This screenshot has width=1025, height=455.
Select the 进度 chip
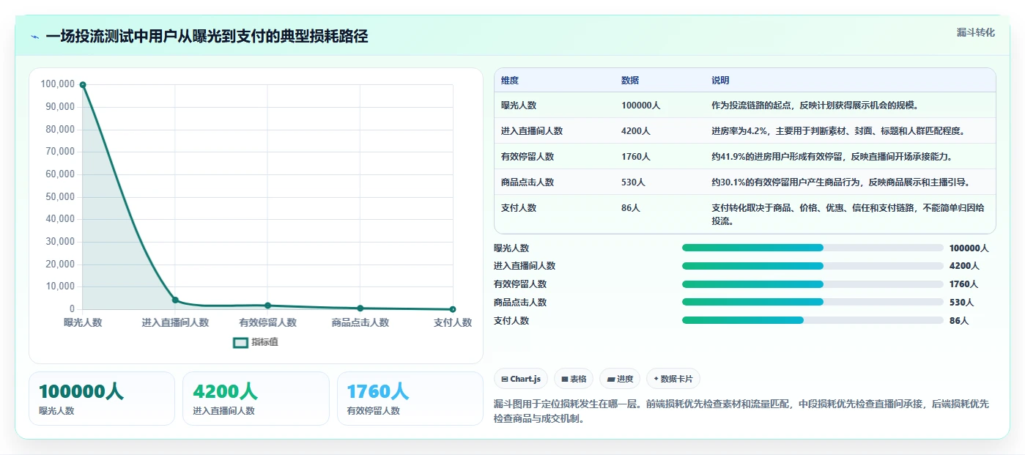click(x=620, y=379)
